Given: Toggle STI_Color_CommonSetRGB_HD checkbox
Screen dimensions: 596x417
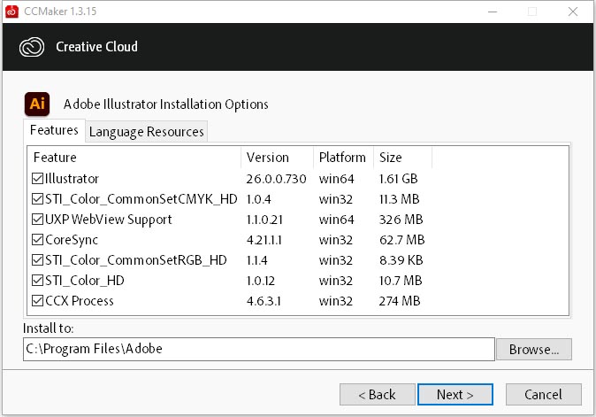Looking at the screenshot, I should pos(37,260).
